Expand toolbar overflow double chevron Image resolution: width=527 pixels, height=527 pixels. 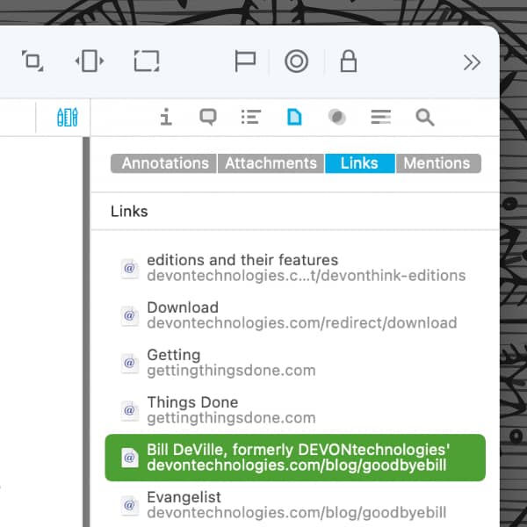click(x=472, y=62)
